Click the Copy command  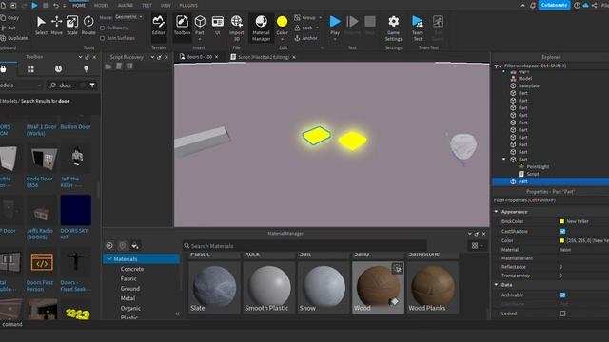point(10,17)
